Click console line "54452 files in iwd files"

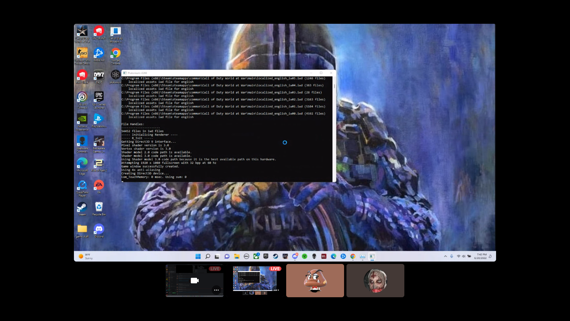(142, 131)
